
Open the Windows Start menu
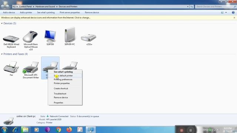4,130
